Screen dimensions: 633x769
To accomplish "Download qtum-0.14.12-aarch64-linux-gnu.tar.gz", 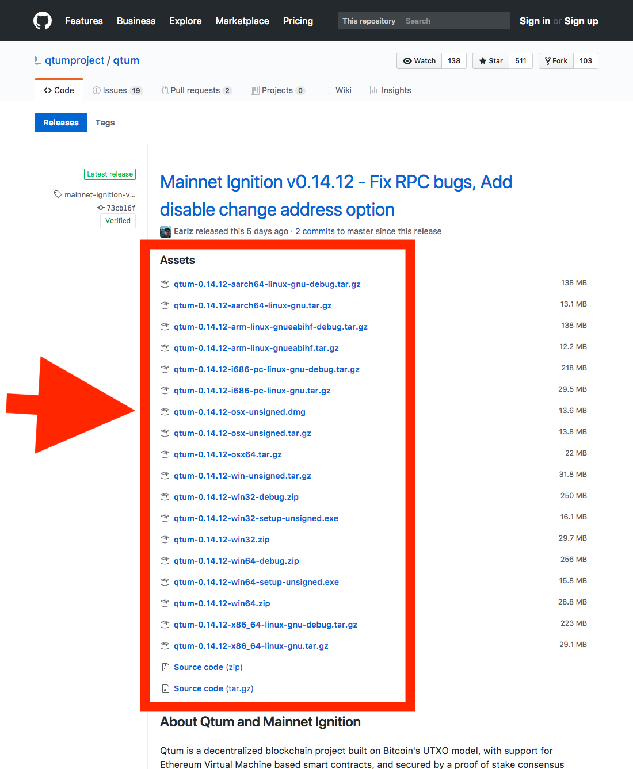I will pyautogui.click(x=253, y=305).
